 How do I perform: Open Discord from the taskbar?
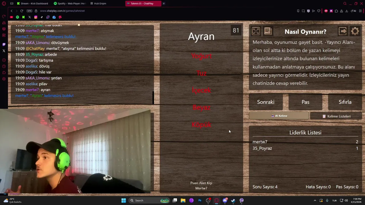point(225,200)
